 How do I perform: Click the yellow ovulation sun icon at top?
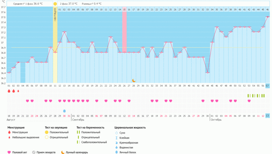tap(55, 4)
